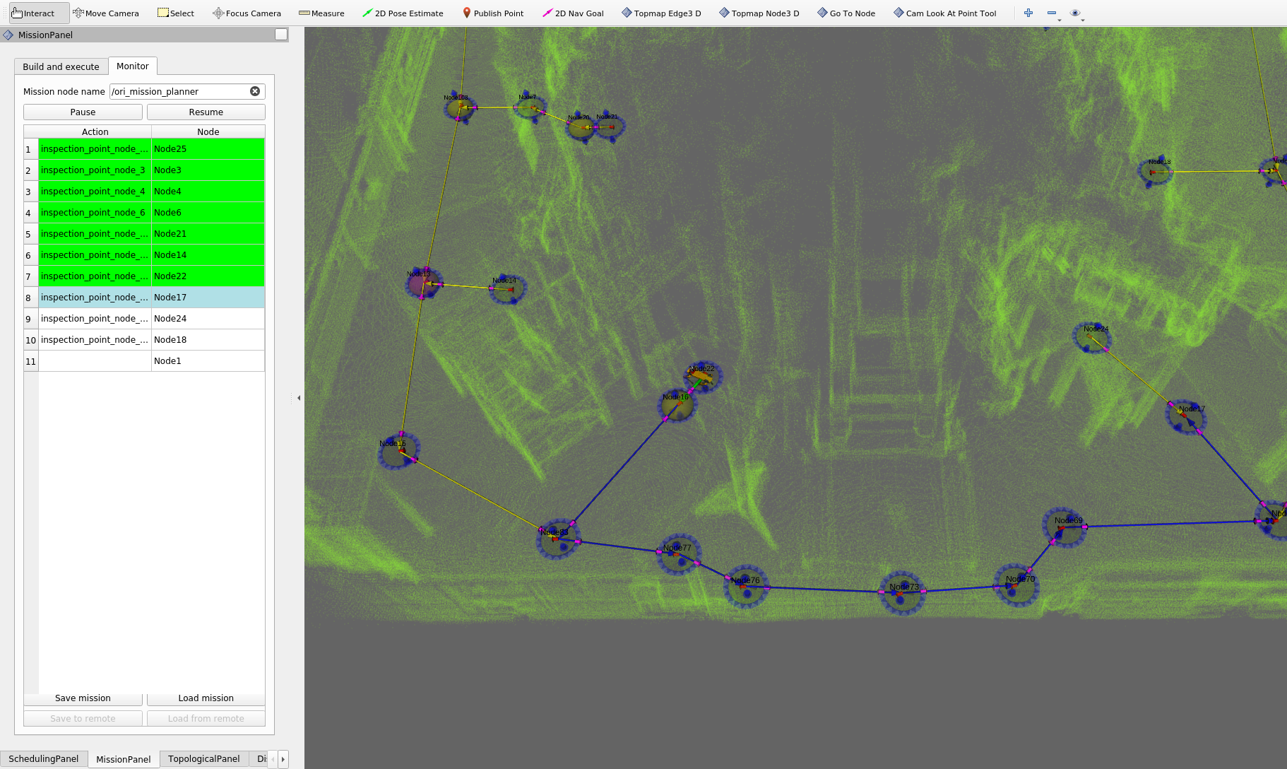
Task: Collapse the left panel with the splitter arrow
Action: pos(299,398)
